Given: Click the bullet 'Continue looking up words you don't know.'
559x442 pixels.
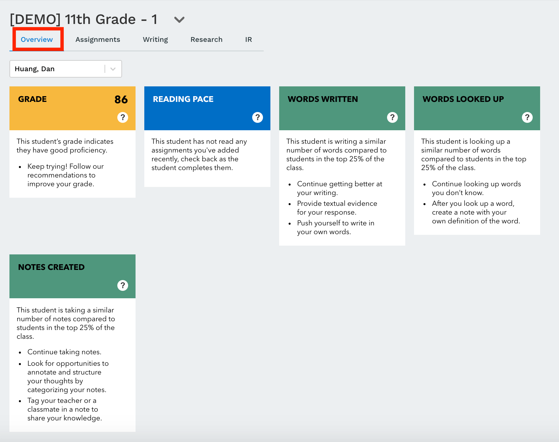Looking at the screenshot, I should [x=476, y=188].
